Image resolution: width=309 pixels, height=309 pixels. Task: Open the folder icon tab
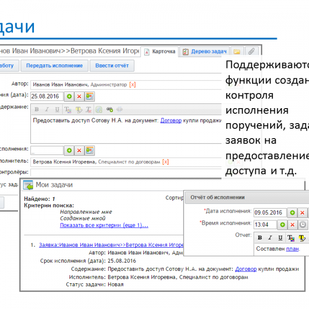[x=237, y=52]
